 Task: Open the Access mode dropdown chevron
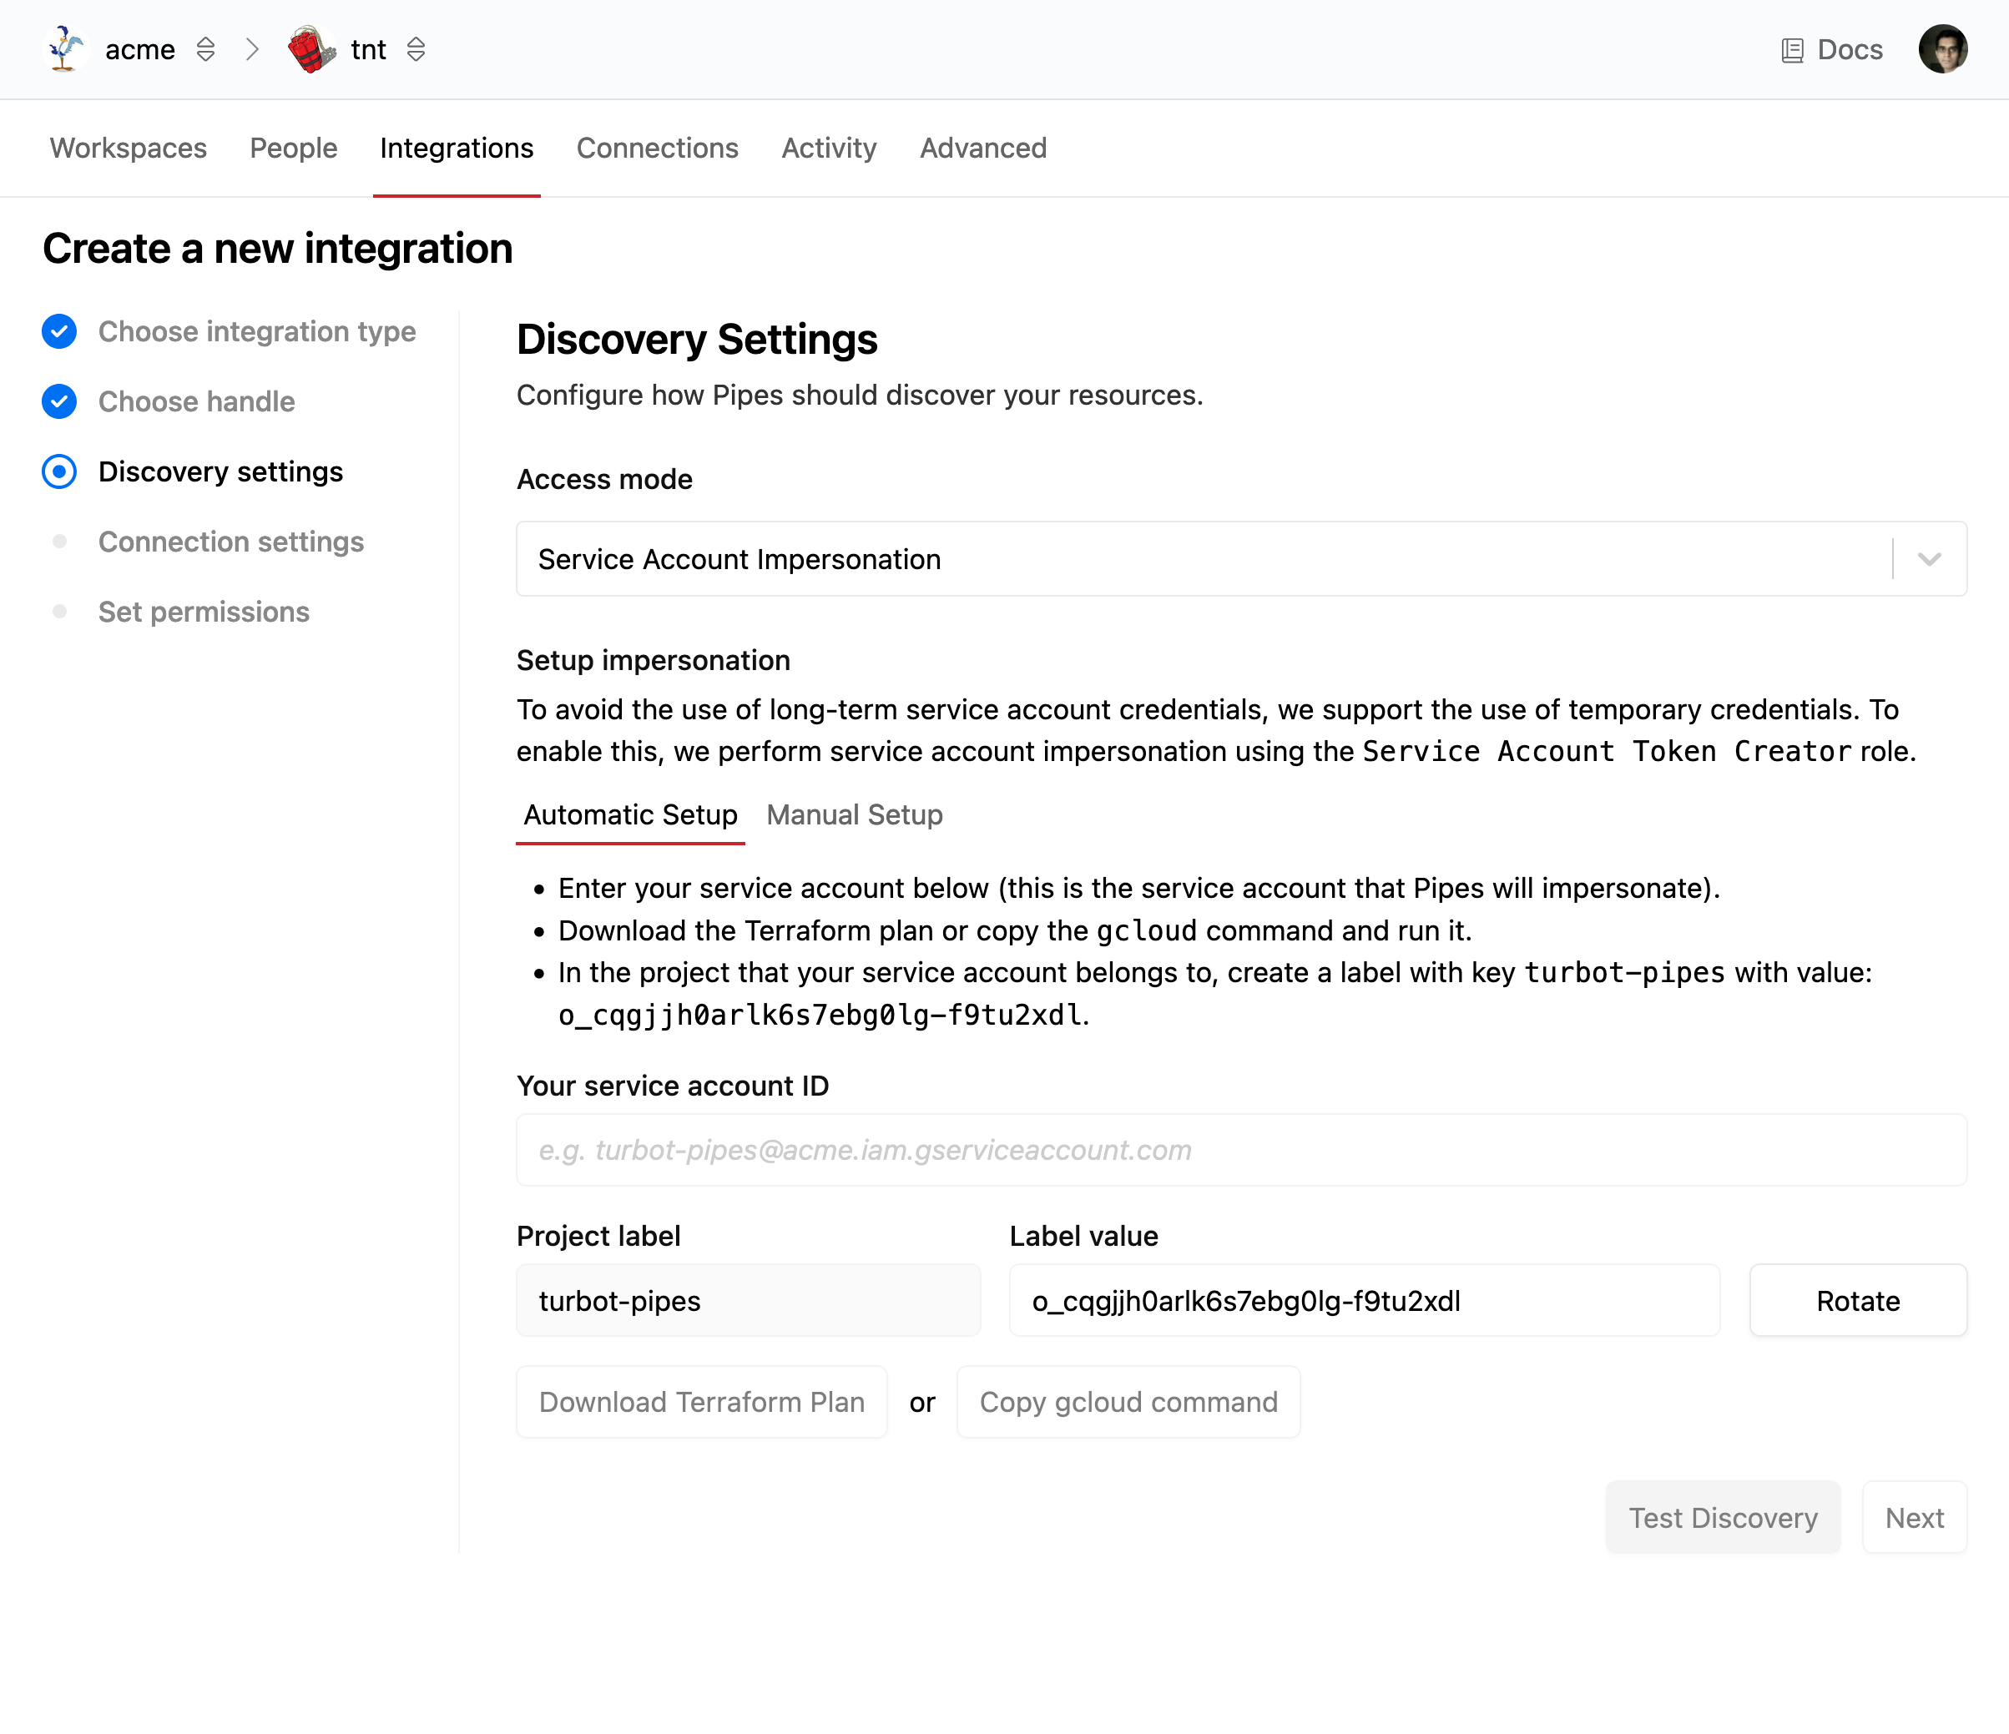click(1929, 559)
